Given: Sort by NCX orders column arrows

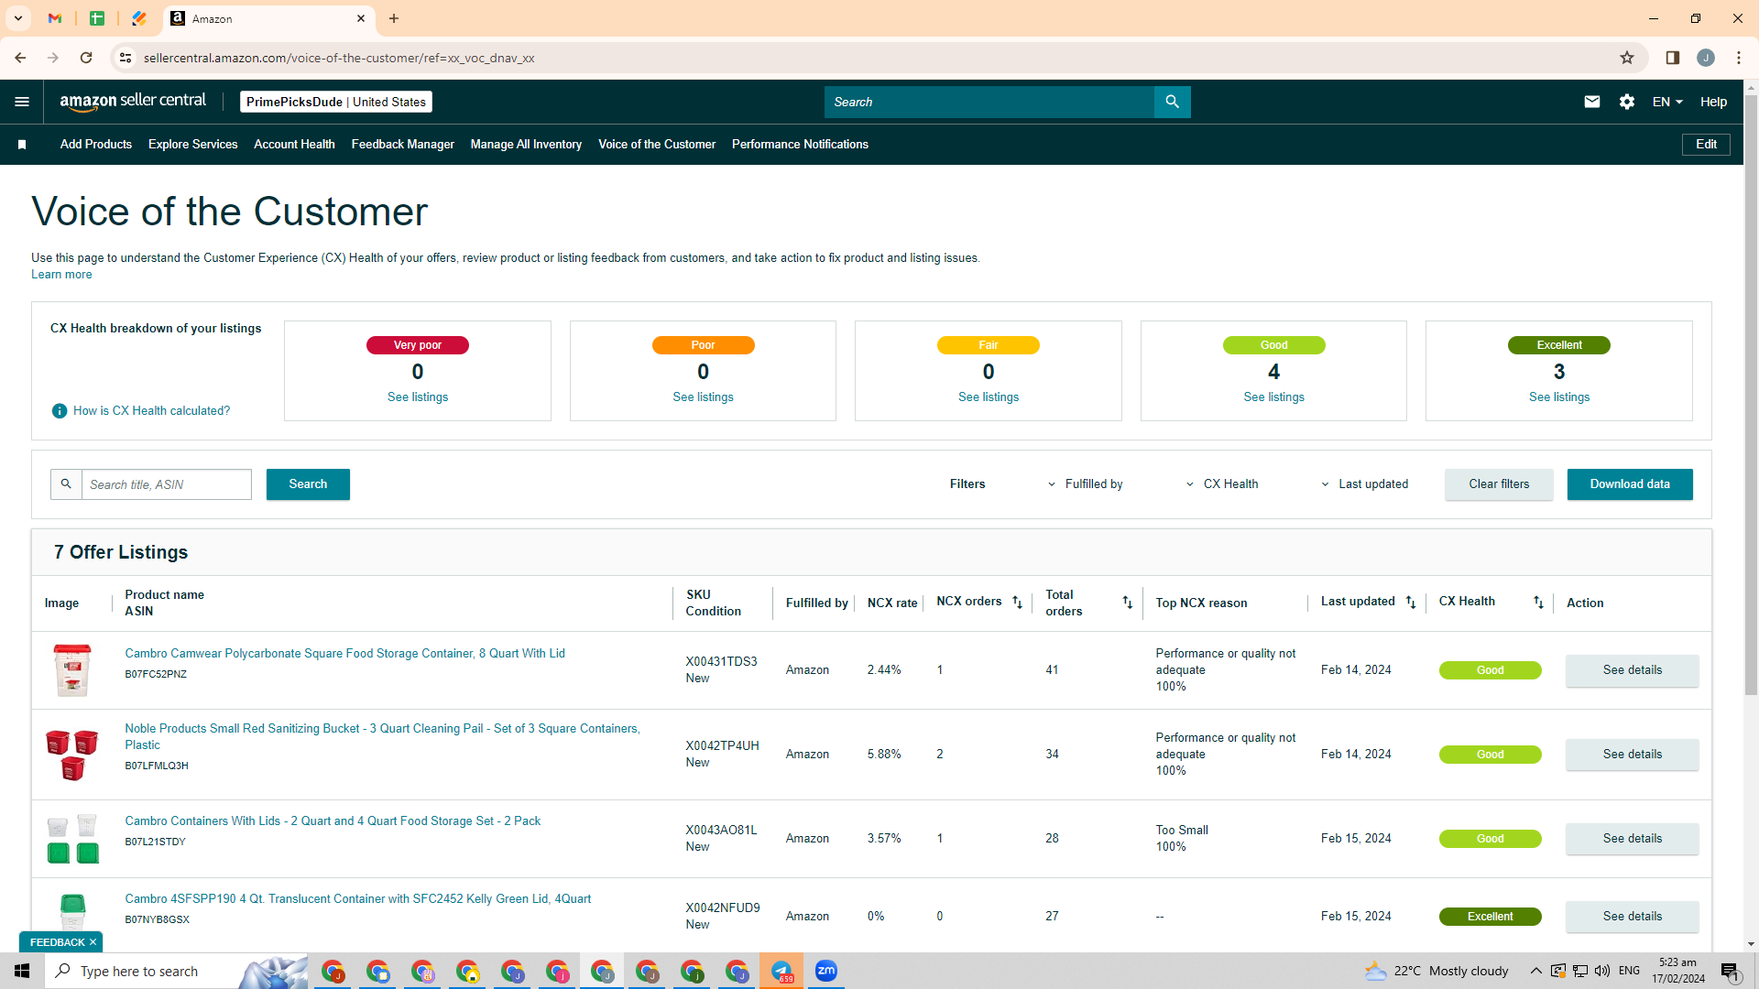Looking at the screenshot, I should (x=1017, y=603).
